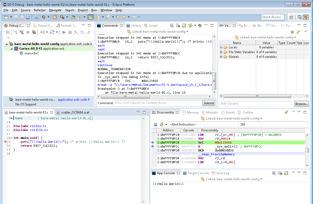This screenshot has height=204, width=313.
Task: Switch to the C/C++ perspective icon
Action: coord(300,17)
